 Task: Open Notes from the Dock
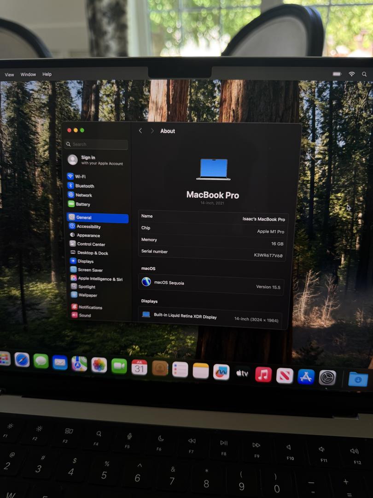coord(201,371)
